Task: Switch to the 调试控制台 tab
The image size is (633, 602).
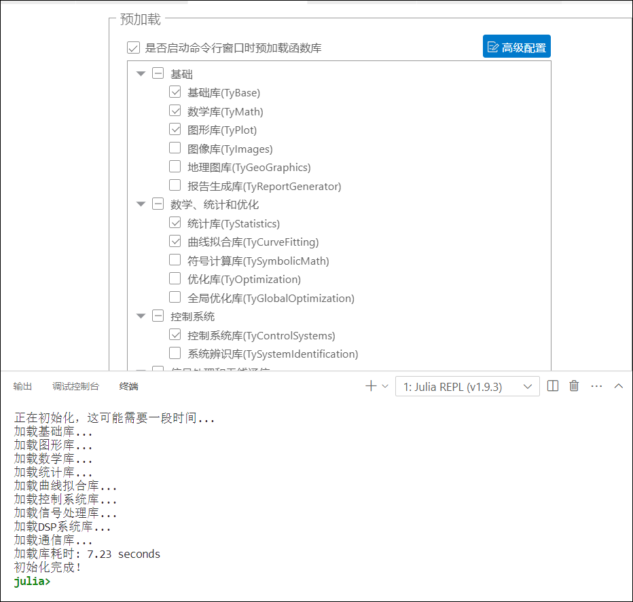Action: (x=75, y=386)
